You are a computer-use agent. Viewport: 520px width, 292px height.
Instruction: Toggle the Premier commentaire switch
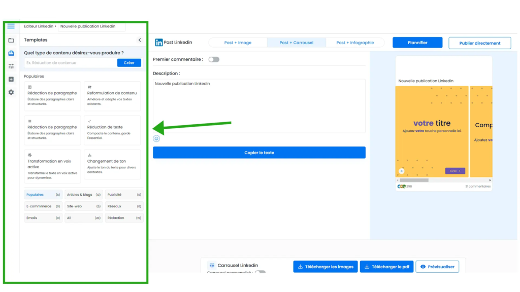[x=214, y=60]
